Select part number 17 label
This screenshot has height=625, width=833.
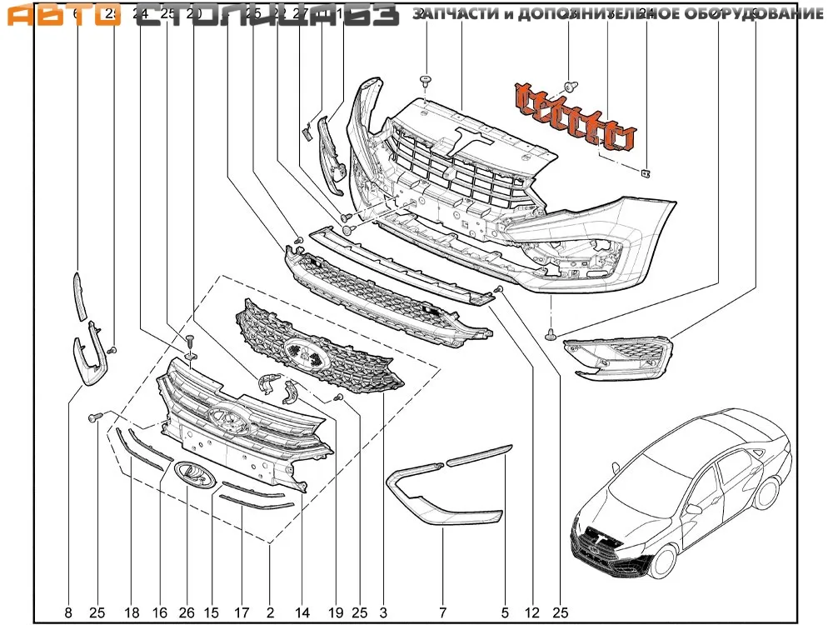242,613
